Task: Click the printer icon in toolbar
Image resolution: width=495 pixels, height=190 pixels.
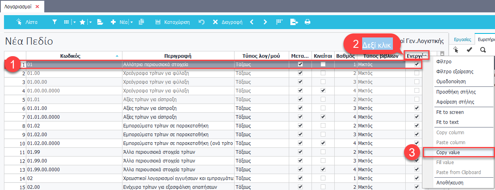Action: (308, 22)
